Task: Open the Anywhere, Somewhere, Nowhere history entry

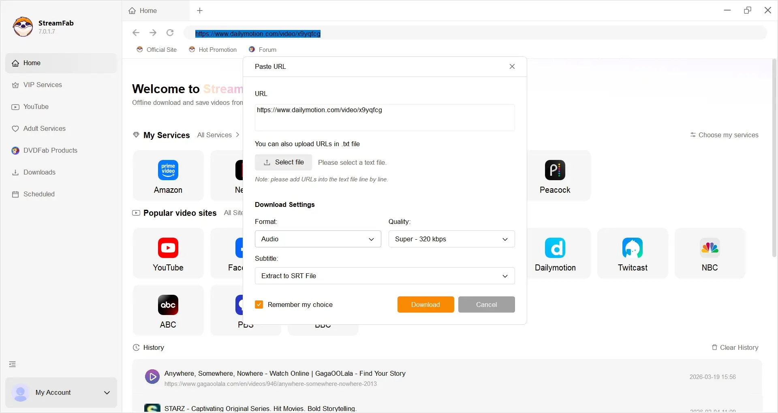Action: tap(285, 373)
